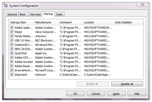
Task: Uncheck the Steam startup checkbox
Action: click(x=12, y=32)
